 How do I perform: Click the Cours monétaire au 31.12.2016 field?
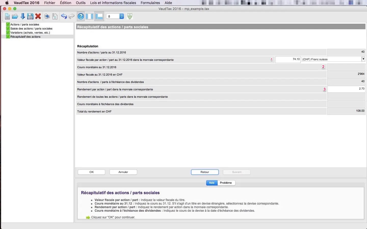click(346, 67)
